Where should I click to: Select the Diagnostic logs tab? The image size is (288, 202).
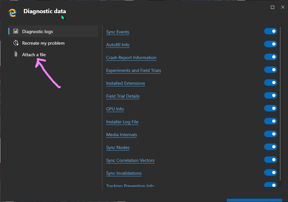(37, 31)
